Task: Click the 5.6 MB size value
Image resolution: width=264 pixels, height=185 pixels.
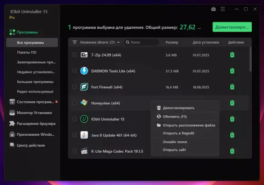Action: pyautogui.click(x=171, y=55)
